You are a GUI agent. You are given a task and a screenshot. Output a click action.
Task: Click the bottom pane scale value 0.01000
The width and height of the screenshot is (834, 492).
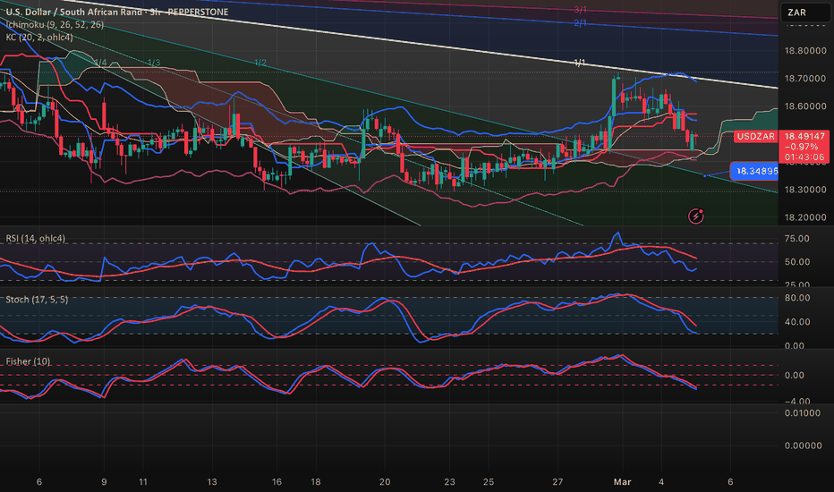[x=803, y=413]
